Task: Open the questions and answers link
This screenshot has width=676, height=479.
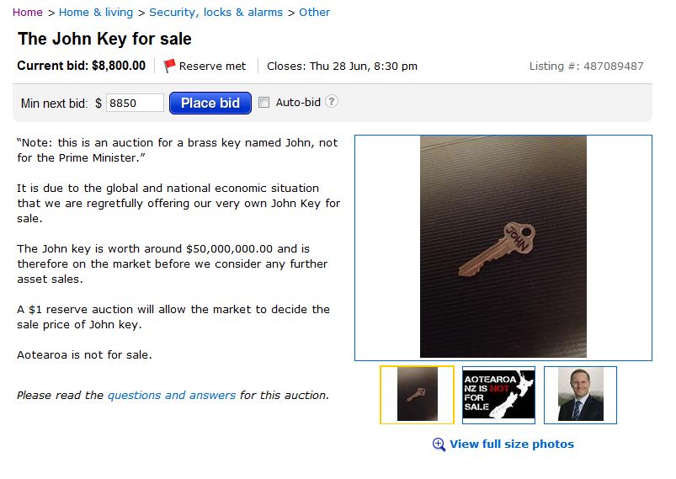Action: (172, 396)
